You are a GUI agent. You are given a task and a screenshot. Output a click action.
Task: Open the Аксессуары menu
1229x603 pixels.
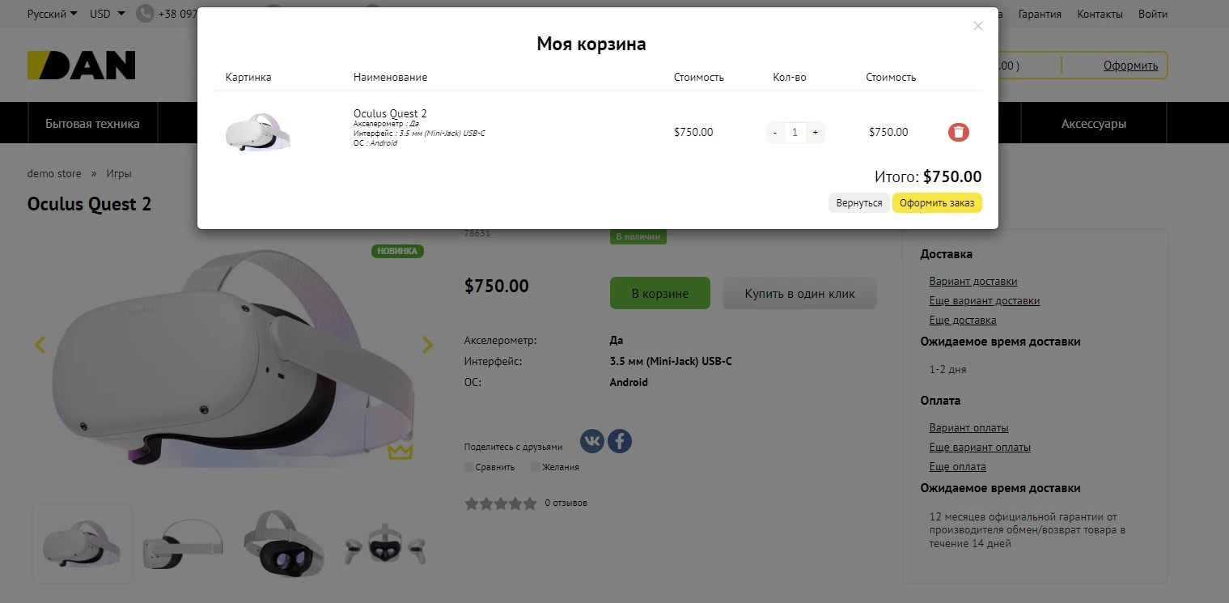click(x=1094, y=123)
